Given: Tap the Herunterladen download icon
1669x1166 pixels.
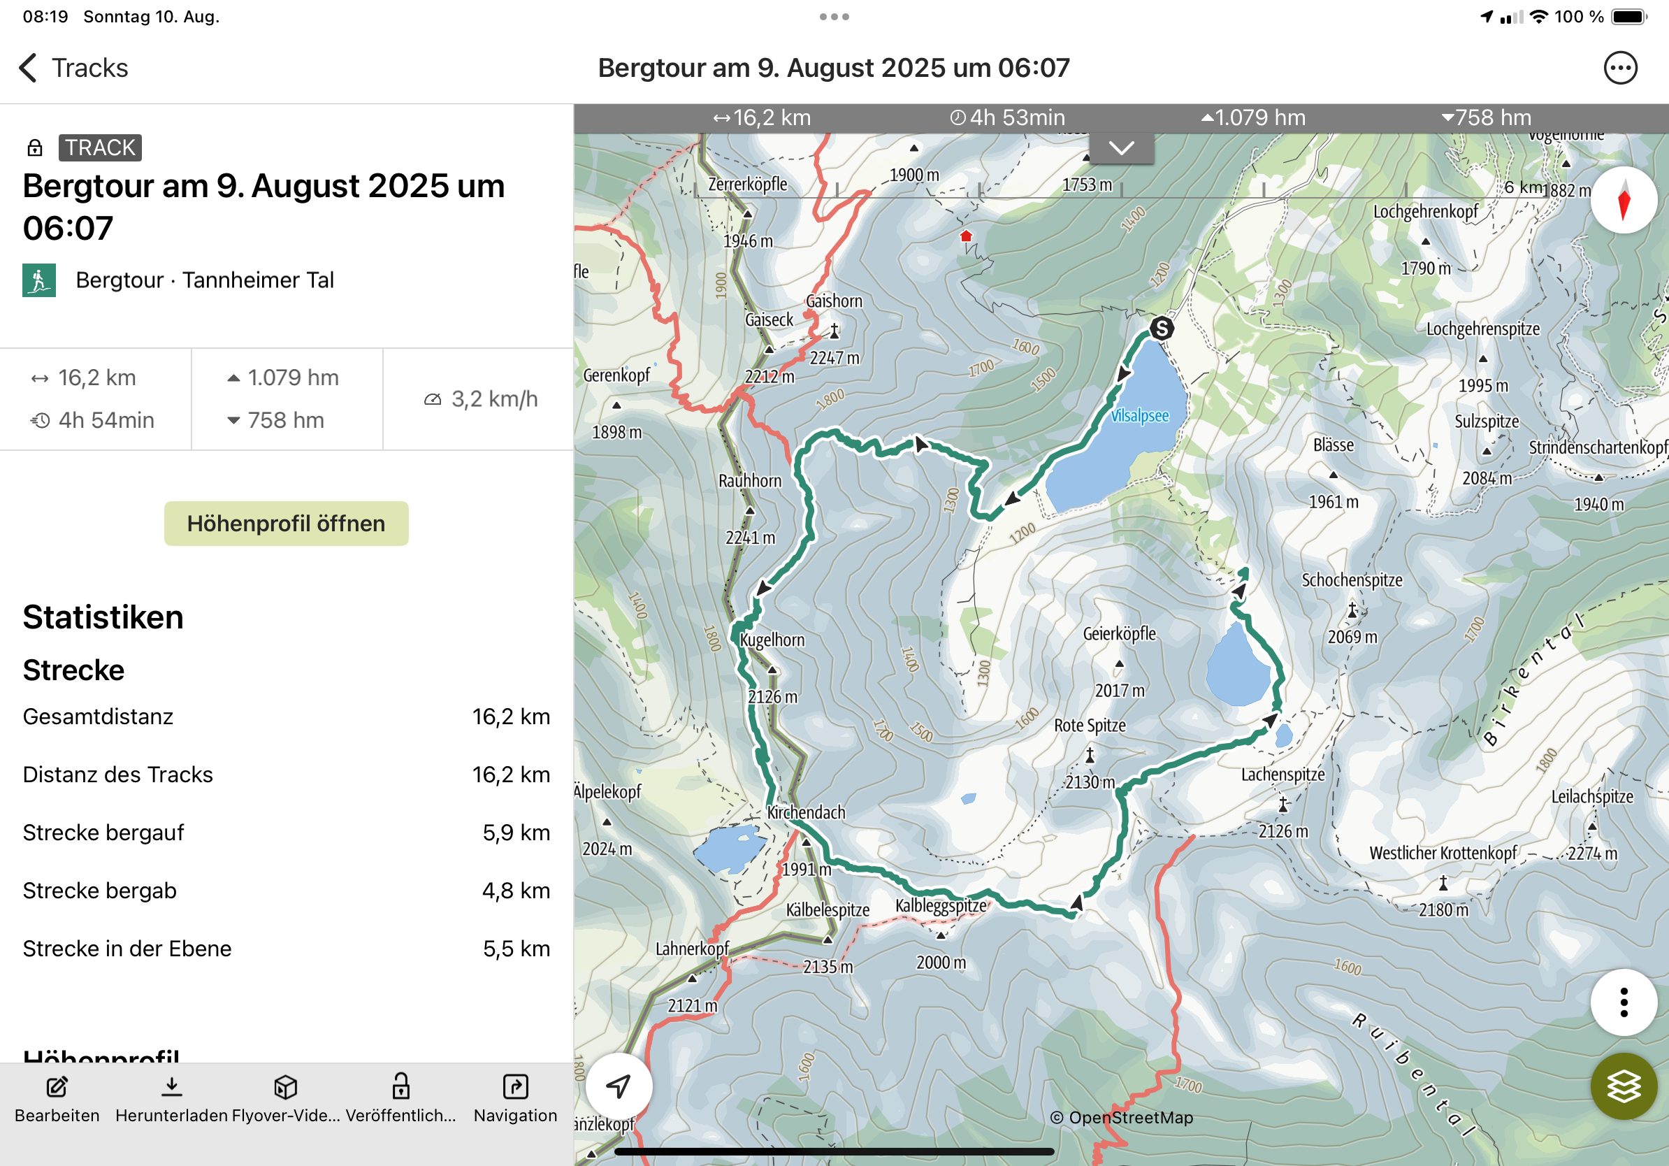Looking at the screenshot, I should [x=171, y=1088].
